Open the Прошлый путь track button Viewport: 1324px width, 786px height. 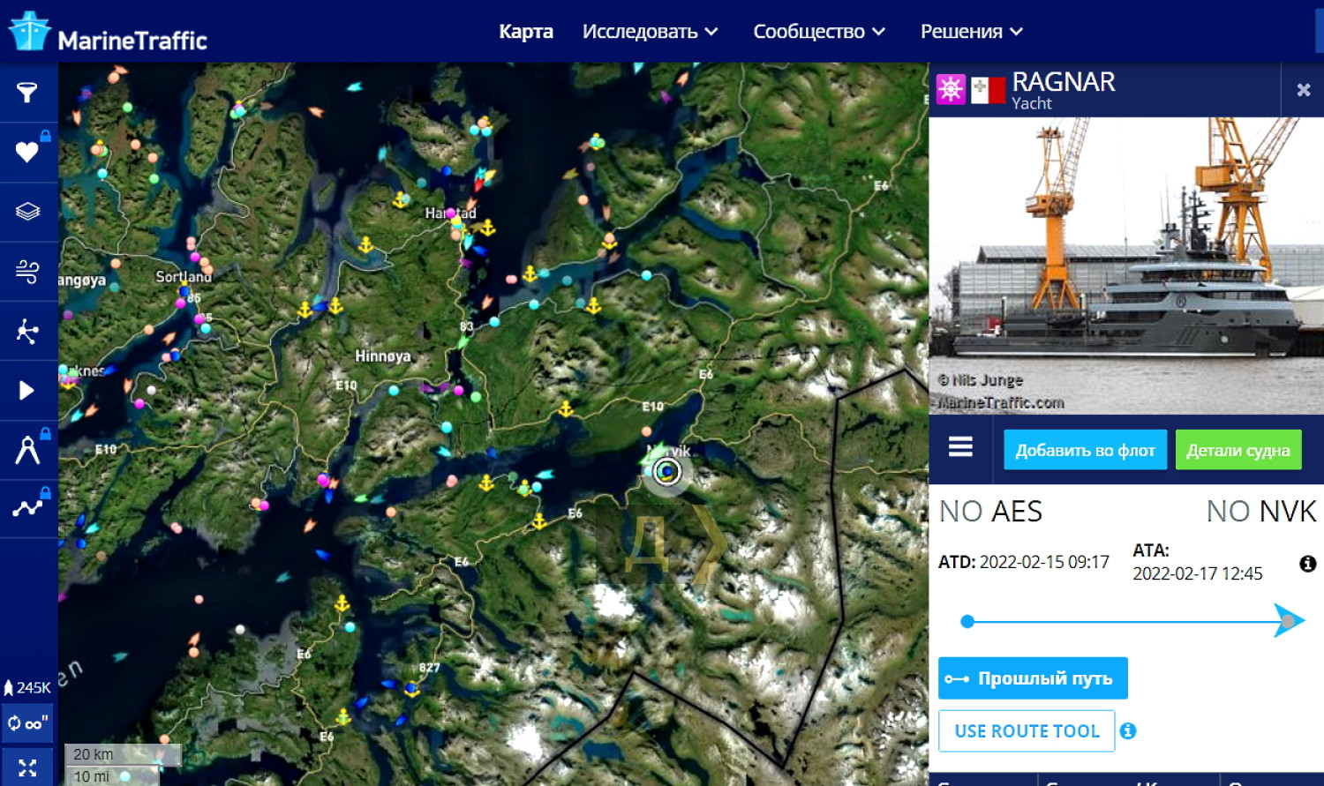(1033, 678)
